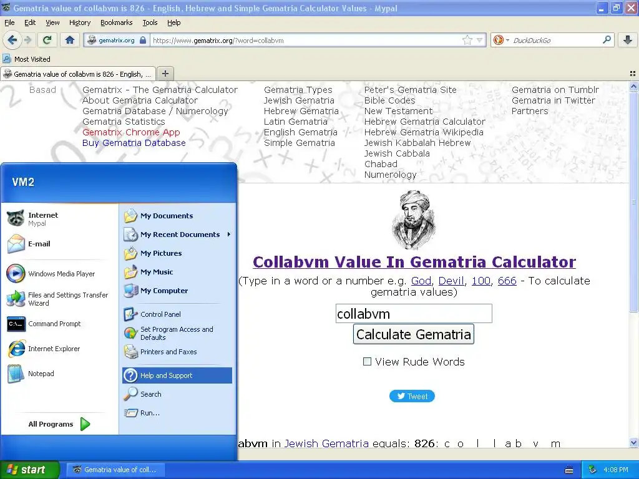Follow the Jewish Gematria link in results
Image resolution: width=639 pixels, height=479 pixels.
point(326,443)
